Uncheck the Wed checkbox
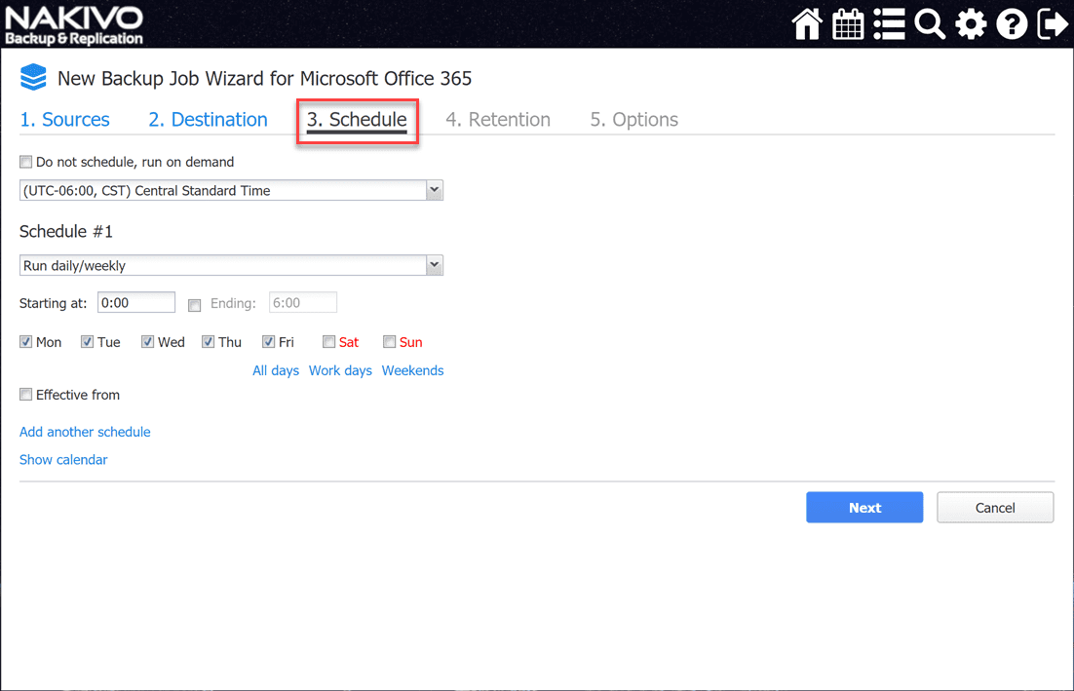This screenshot has height=691, width=1074. [147, 342]
